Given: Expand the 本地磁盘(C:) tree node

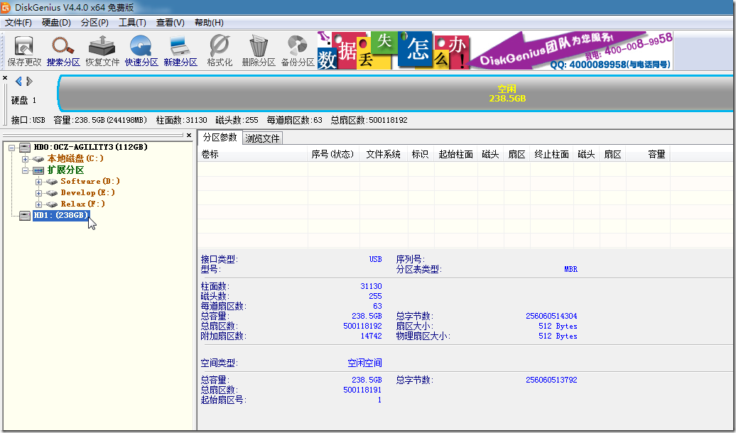Looking at the screenshot, I should pyautogui.click(x=26, y=159).
